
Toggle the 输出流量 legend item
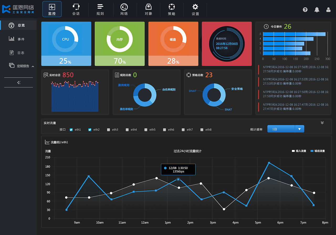coord(318,151)
